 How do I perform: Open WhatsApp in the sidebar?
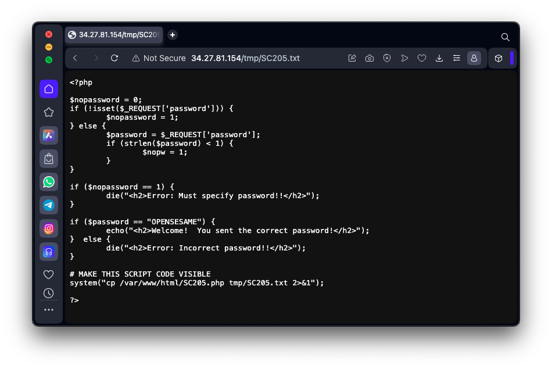point(49,182)
